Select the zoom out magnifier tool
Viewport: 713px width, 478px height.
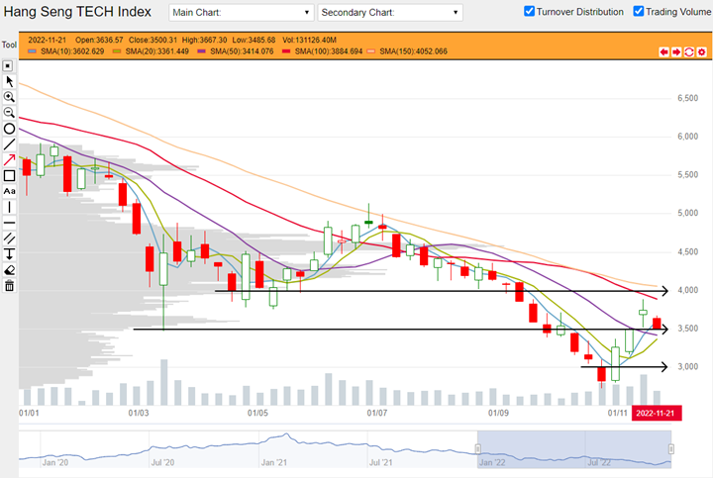coord(9,113)
